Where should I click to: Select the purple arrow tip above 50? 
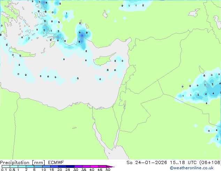click(110, 166)
